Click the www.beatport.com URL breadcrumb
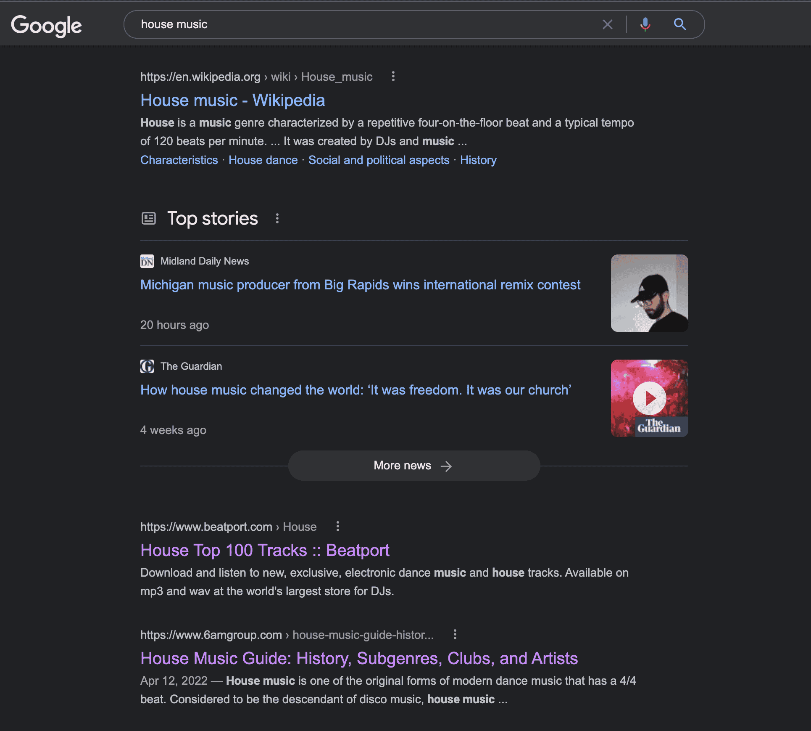 tap(228, 527)
